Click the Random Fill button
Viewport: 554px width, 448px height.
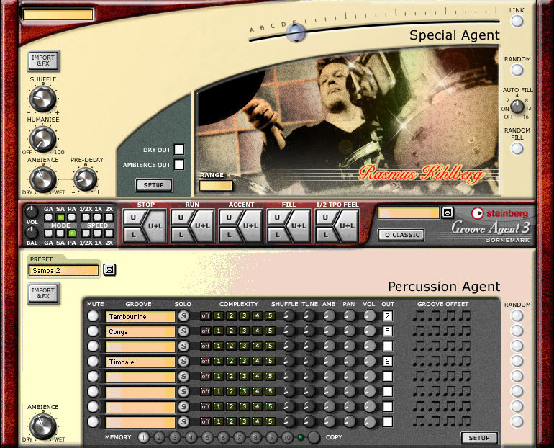[x=517, y=148]
